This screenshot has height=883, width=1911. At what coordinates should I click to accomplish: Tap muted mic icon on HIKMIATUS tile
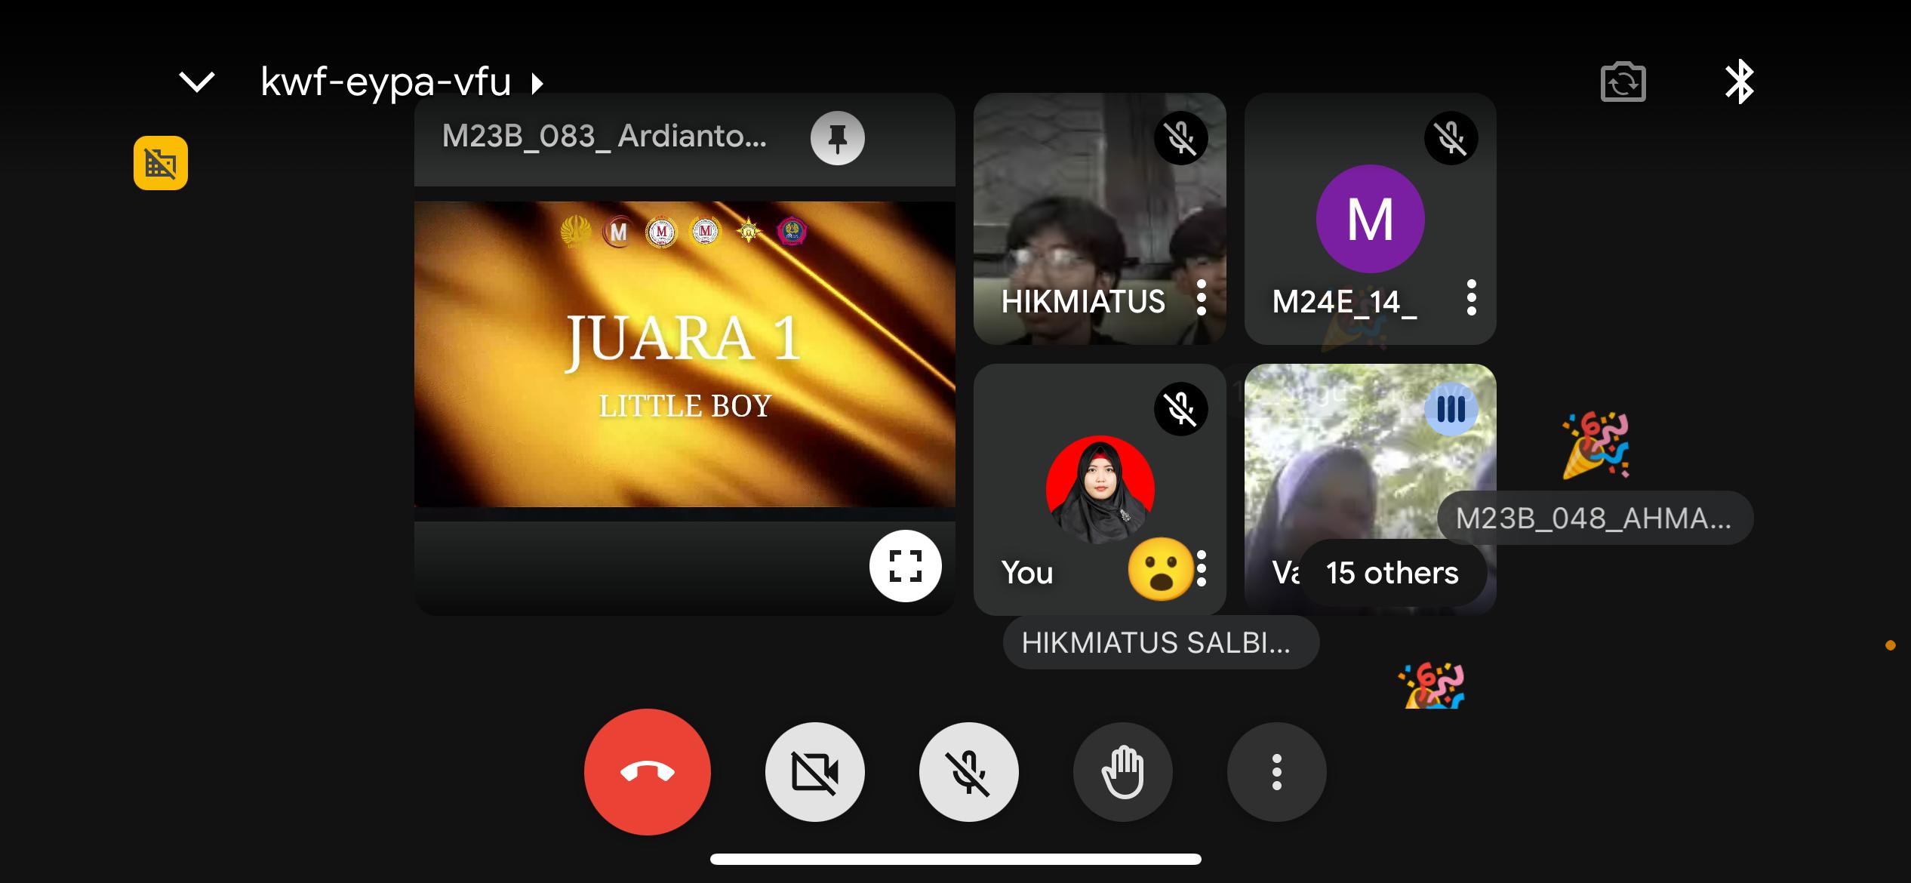point(1180,138)
